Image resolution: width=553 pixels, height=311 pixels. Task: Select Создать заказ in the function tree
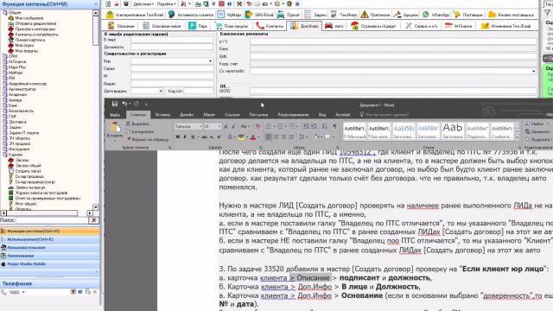28,171
